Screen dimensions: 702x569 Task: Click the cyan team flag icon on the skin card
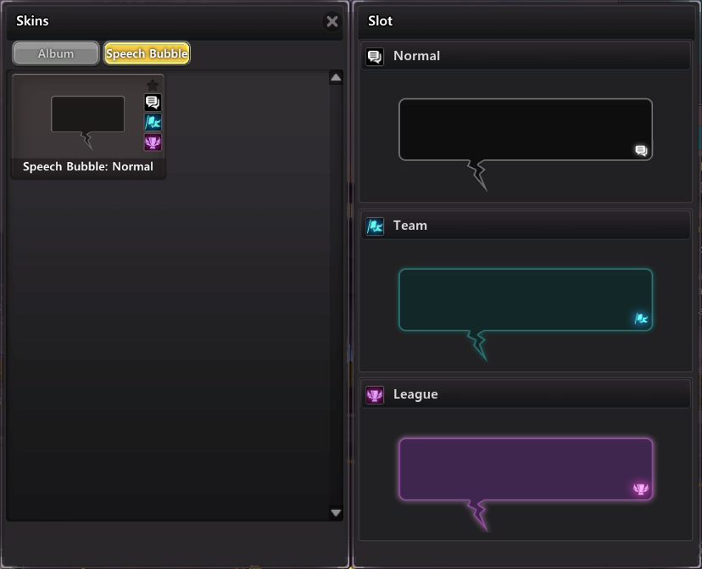tap(153, 122)
